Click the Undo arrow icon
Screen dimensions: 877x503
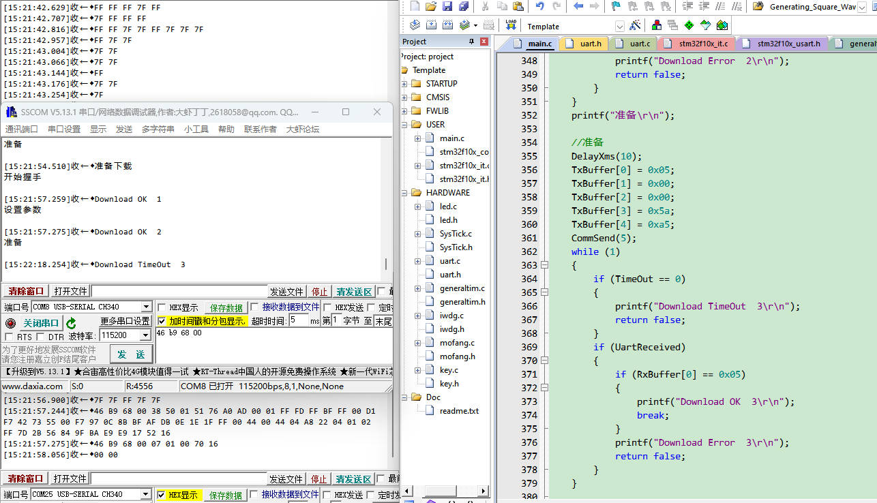click(x=540, y=6)
